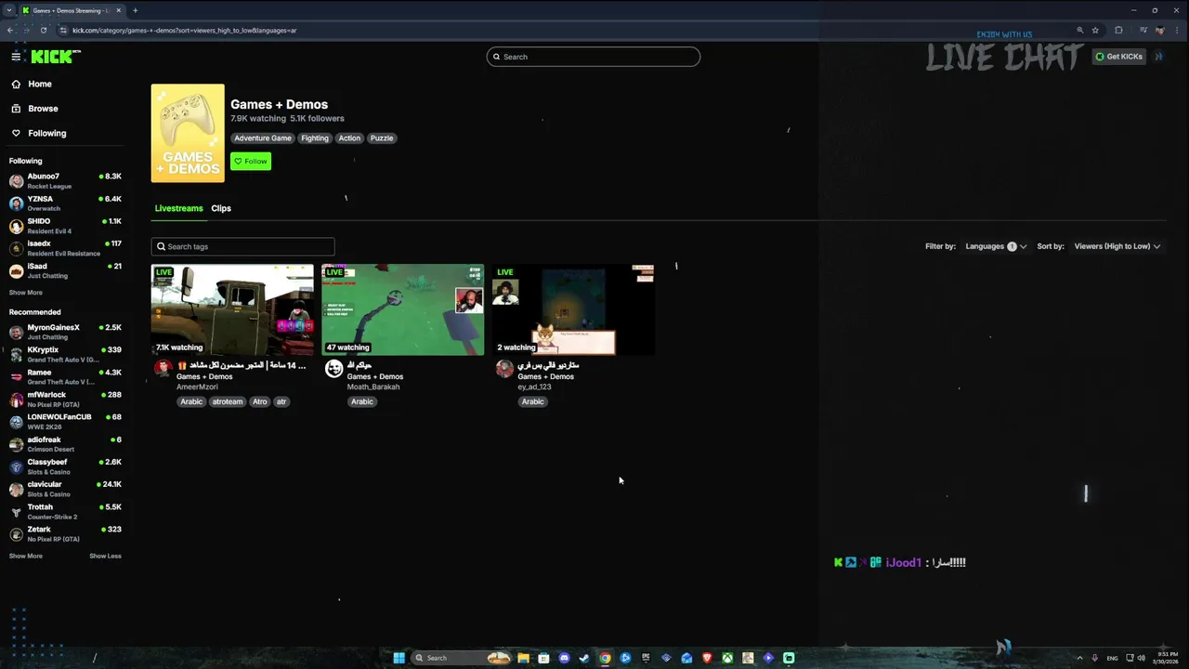This screenshot has height=669, width=1189.
Task: Open Epic Games launcher from taskbar
Action: point(646,658)
